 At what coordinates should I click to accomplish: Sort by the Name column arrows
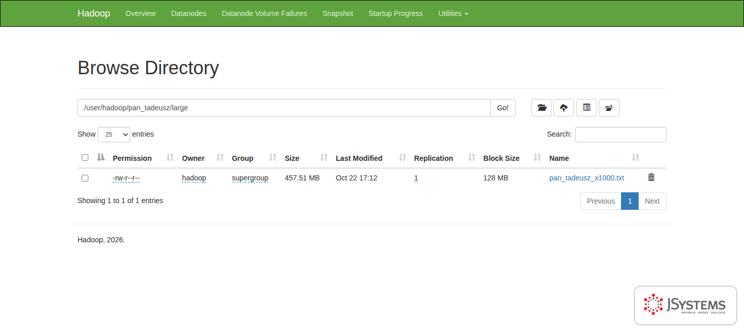coord(636,158)
